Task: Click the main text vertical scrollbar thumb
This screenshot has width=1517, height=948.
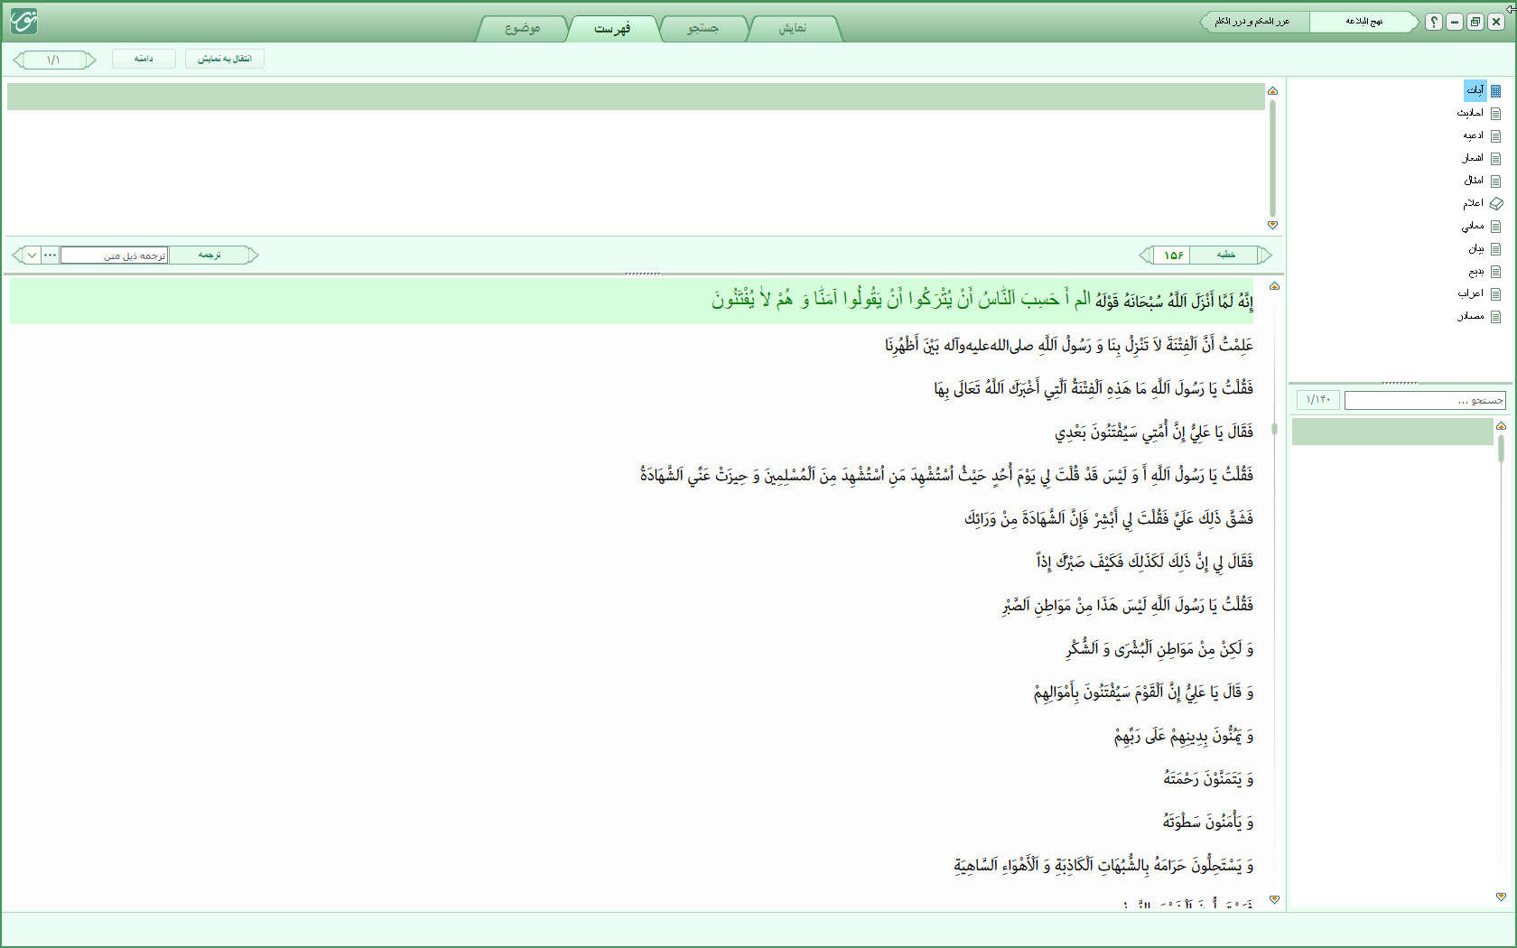Action: pos(1274,429)
